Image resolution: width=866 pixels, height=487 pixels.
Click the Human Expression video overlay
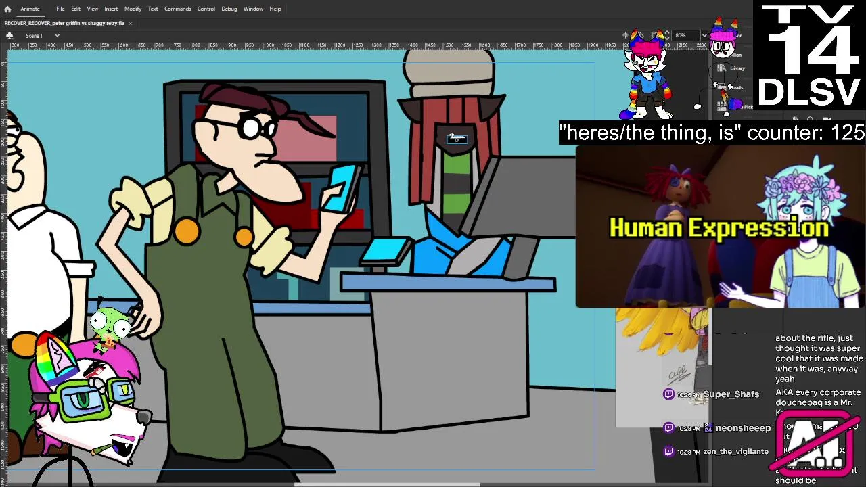tap(721, 227)
